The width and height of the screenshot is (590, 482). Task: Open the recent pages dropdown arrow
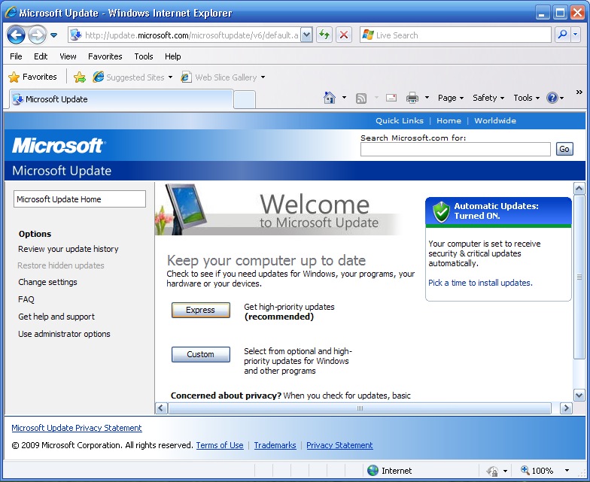(x=54, y=35)
